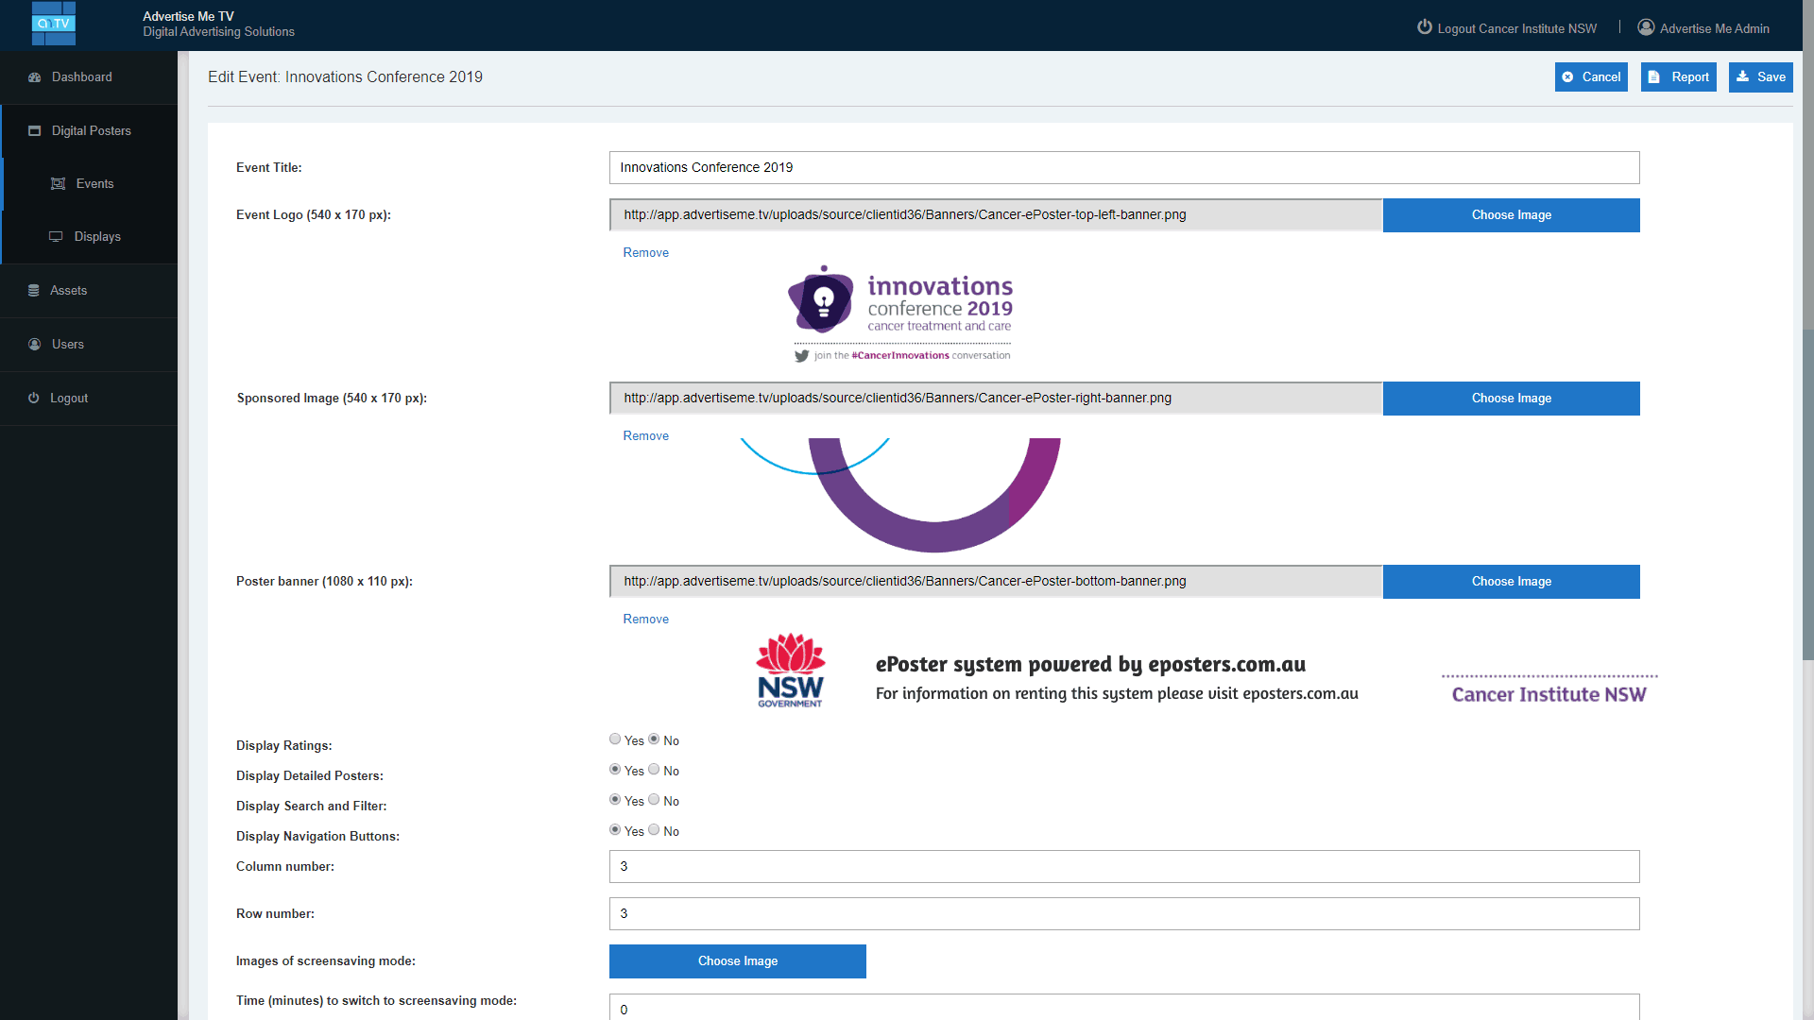1814x1020 pixels.
Task: Click the Advertise Me Admin profile icon
Action: [x=1646, y=27]
